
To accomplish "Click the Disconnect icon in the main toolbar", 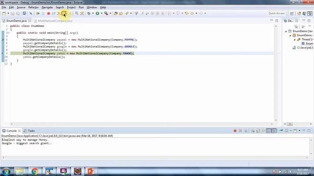I will click(53, 13).
